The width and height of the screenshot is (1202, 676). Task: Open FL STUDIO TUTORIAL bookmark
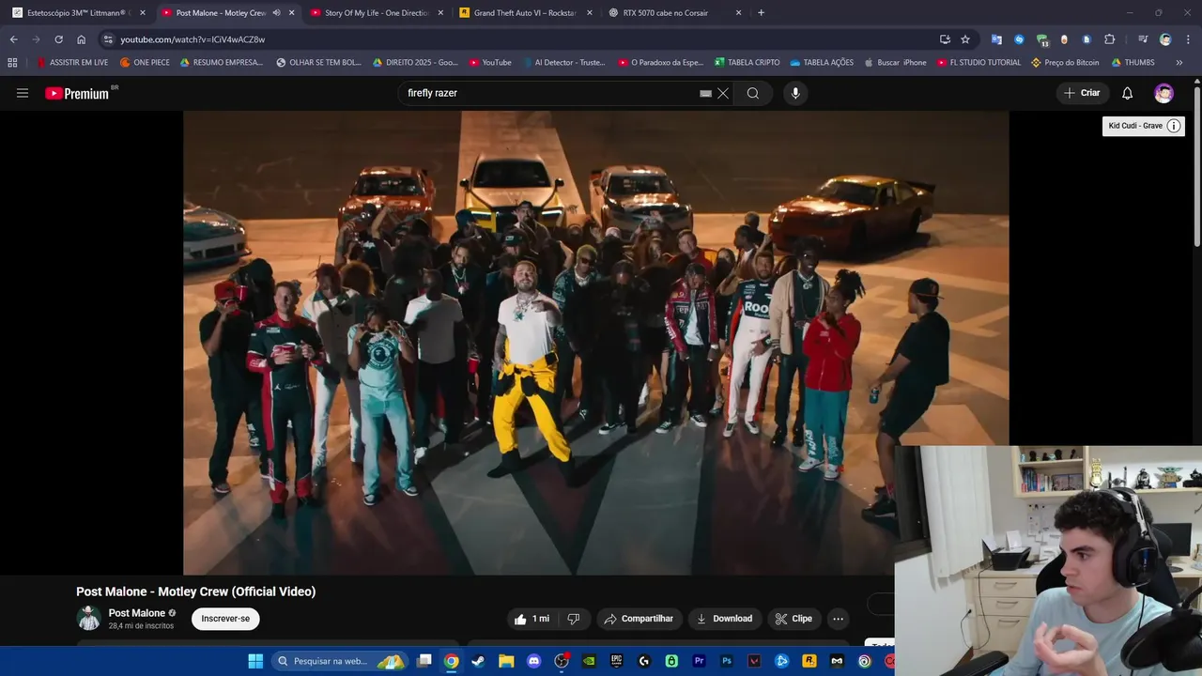point(979,63)
